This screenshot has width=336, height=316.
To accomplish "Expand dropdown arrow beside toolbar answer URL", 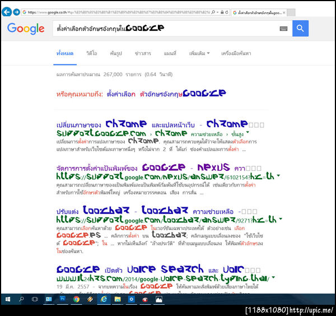I will coord(281,219).
